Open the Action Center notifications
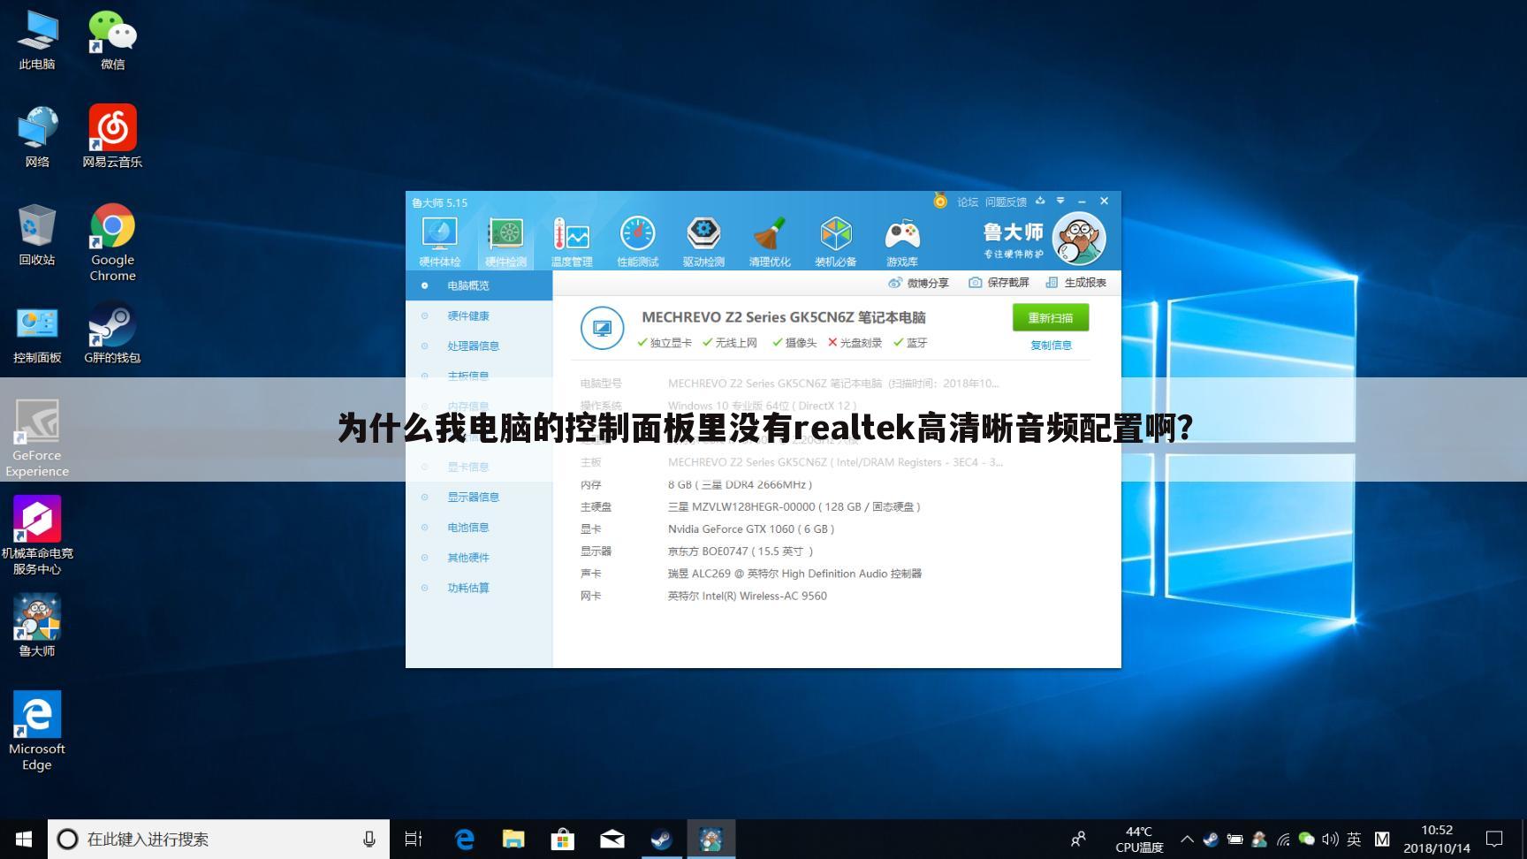Viewport: 1527px width, 859px height. click(x=1494, y=839)
